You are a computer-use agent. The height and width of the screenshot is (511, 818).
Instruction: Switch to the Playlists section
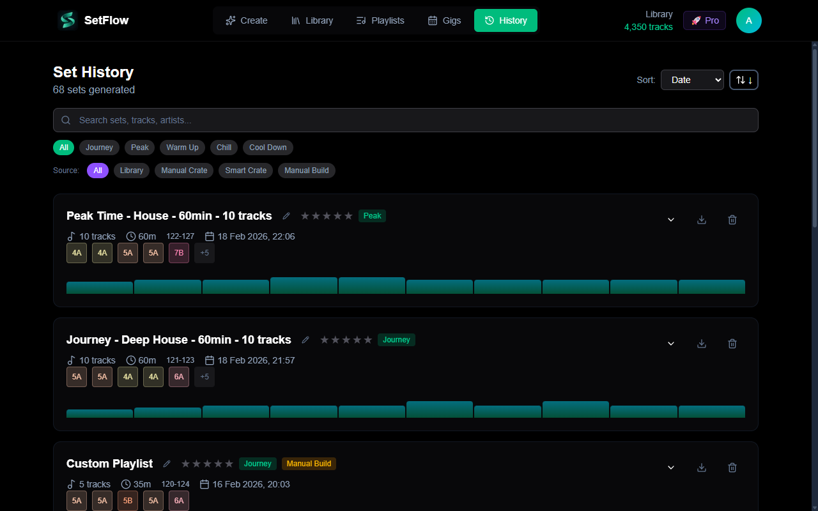click(380, 20)
